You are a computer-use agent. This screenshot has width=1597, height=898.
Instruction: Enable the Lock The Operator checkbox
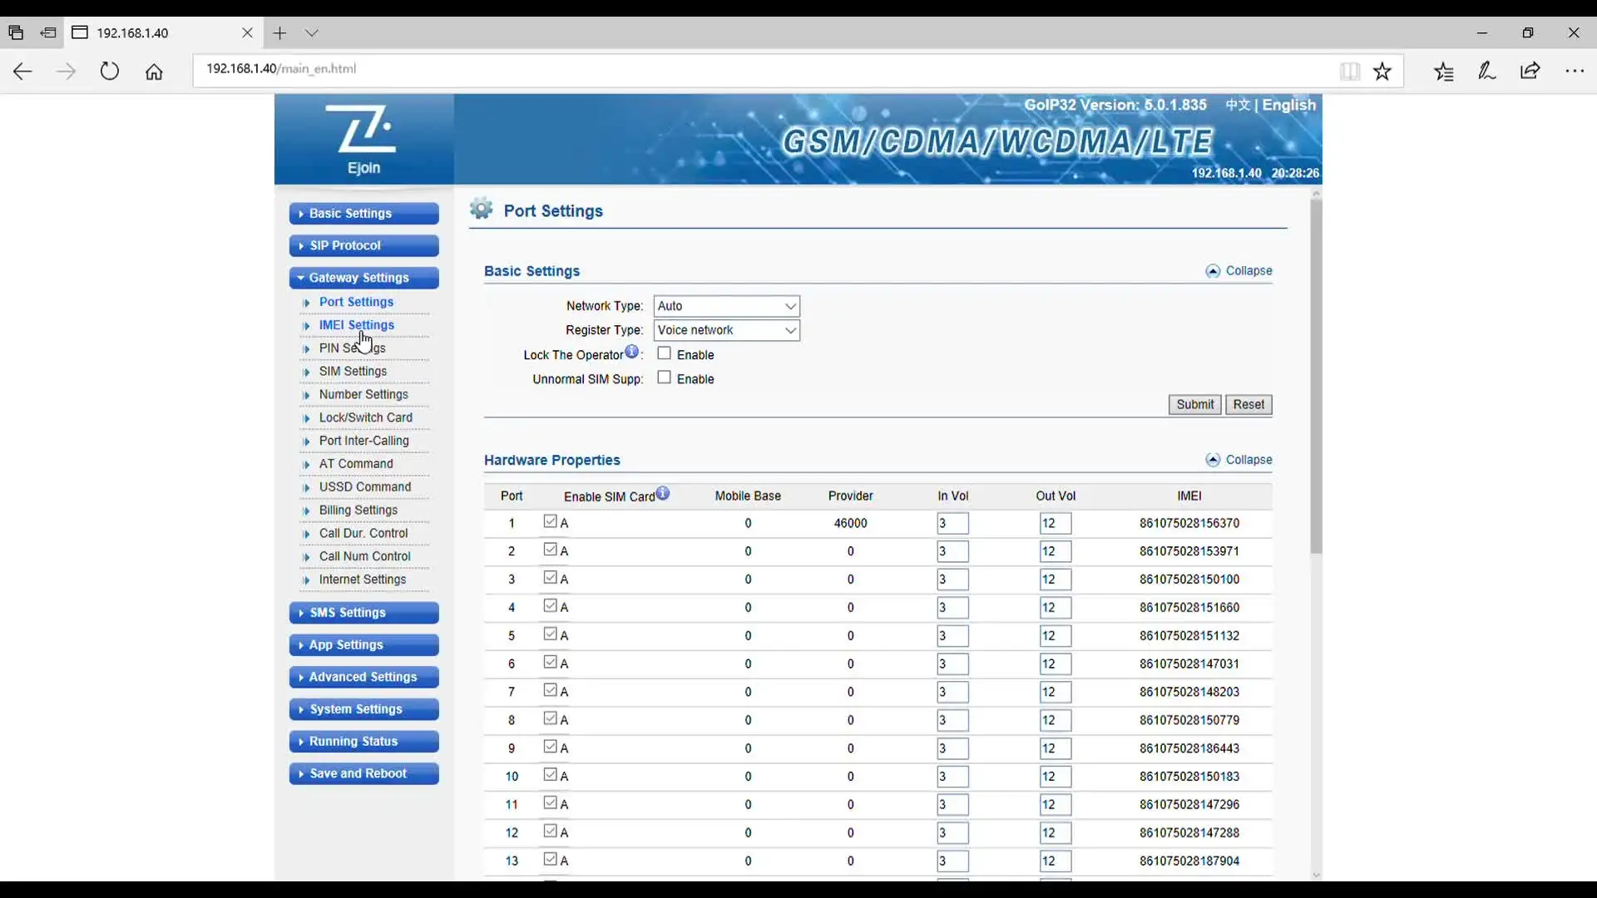click(664, 353)
